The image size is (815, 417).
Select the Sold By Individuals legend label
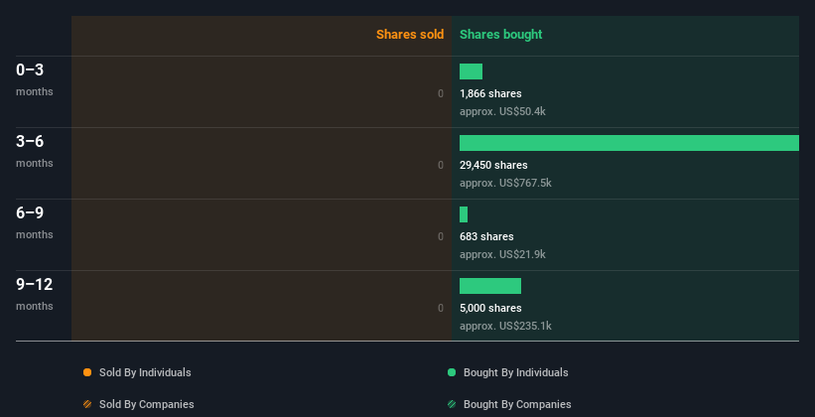click(145, 372)
